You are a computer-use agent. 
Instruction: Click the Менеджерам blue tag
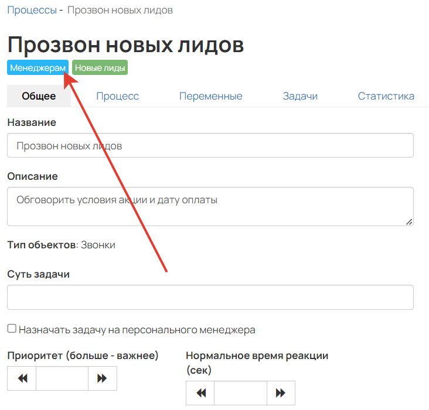pos(38,67)
